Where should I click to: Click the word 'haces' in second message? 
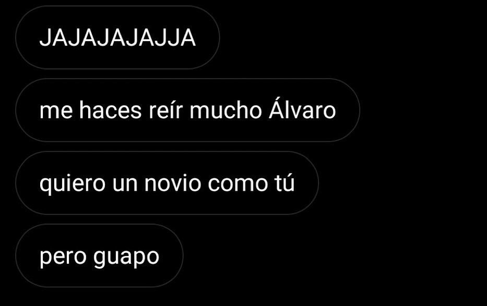(x=110, y=110)
